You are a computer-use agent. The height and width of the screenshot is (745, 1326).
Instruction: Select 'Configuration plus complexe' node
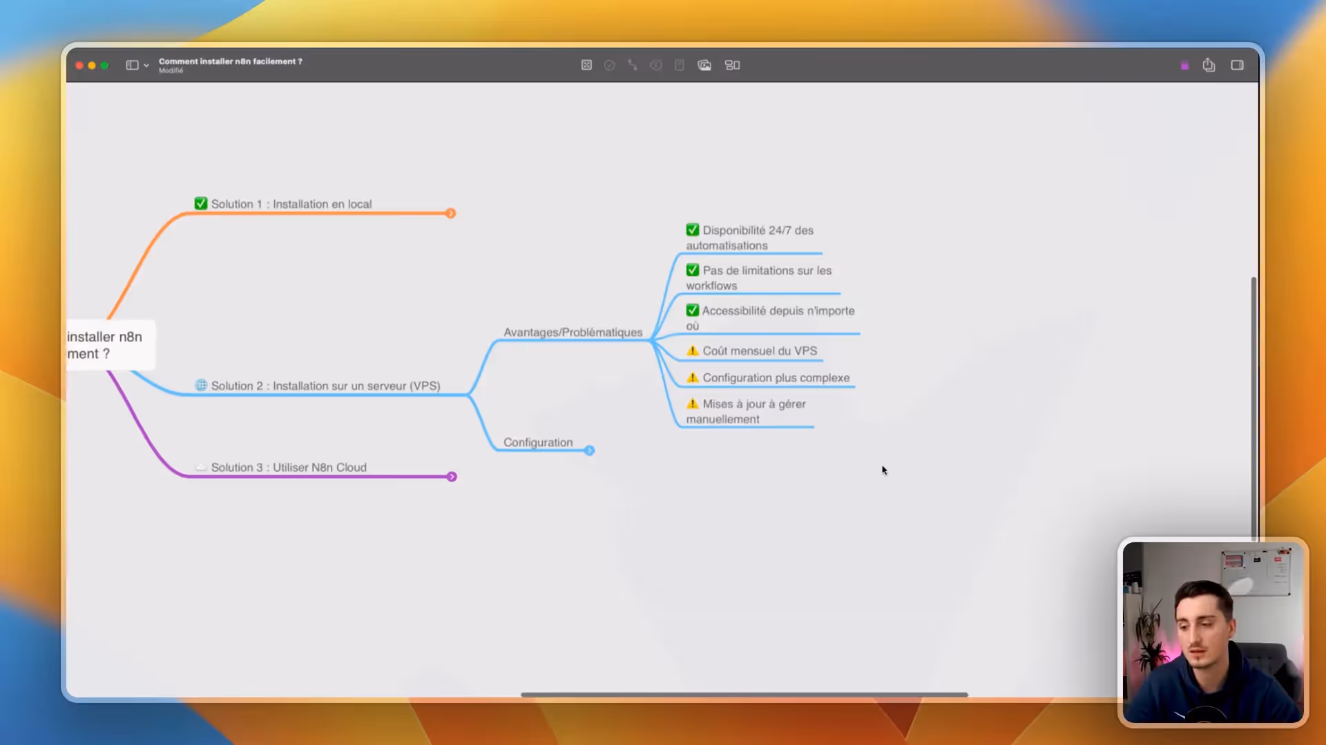coord(768,378)
